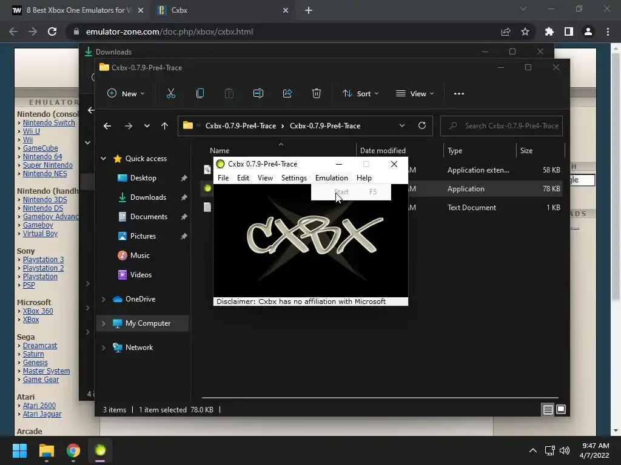Open the Chrome three-dot menu
The image size is (621, 465).
[x=608, y=31]
